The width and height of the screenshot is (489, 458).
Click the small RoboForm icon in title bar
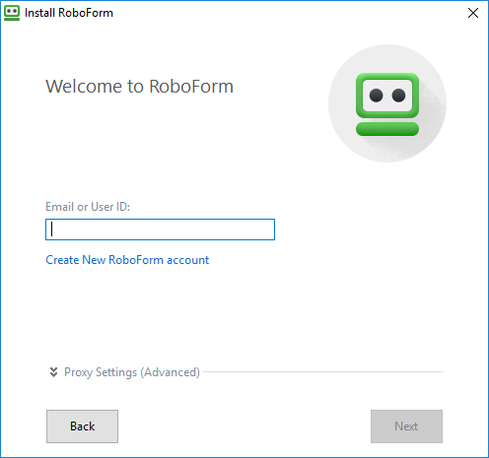12,13
